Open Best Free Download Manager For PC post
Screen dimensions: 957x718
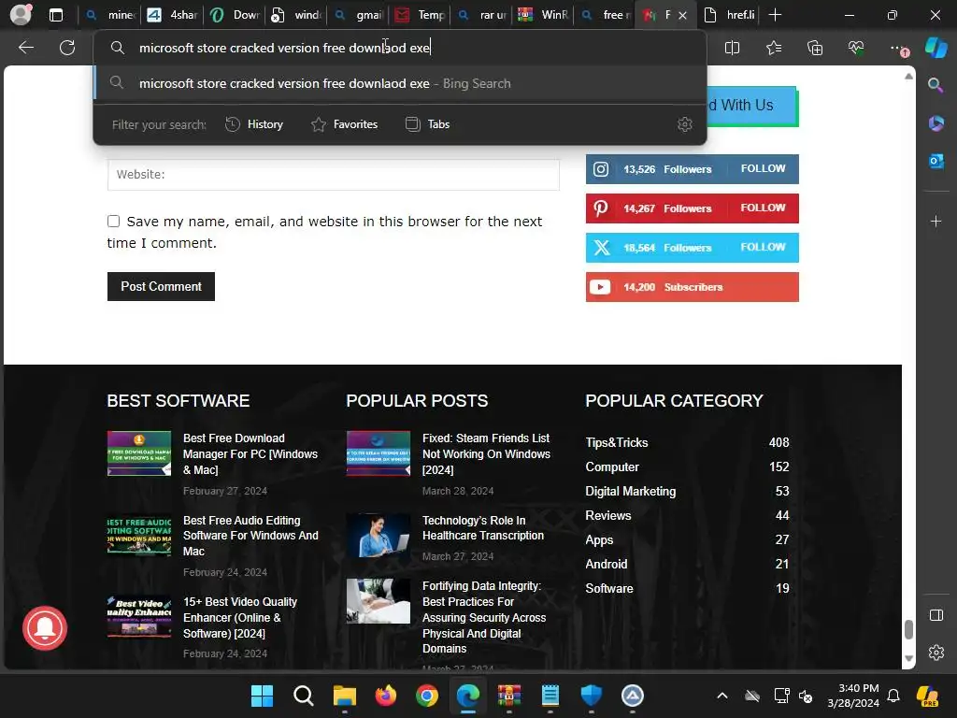(x=250, y=454)
